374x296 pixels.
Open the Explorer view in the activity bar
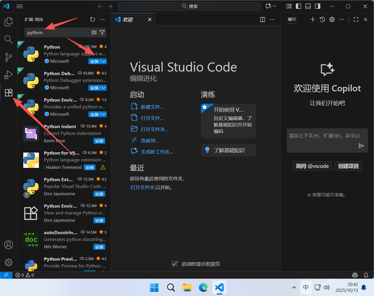[9, 22]
